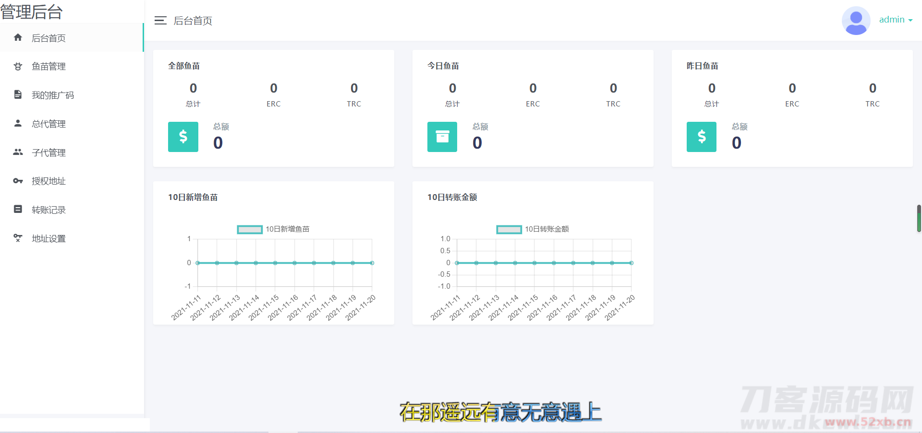The image size is (922, 433).
Task: Click the user avatar image
Action: 856,20
